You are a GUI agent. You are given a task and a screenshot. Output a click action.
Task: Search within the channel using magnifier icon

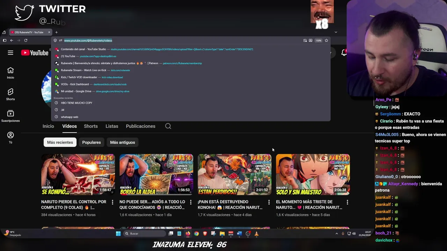coord(168,126)
